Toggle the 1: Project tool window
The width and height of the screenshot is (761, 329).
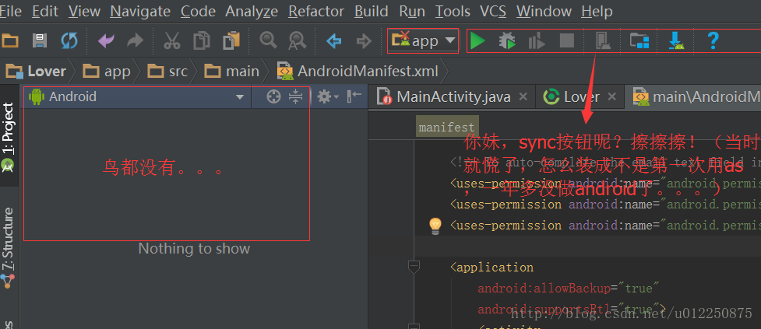8,136
